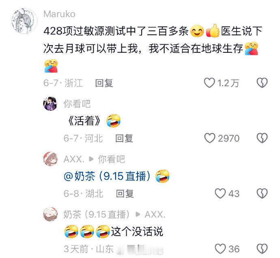The width and height of the screenshot is (280, 258).
Task: Reply to Maruko's 浙江 comment
Action: click(104, 83)
